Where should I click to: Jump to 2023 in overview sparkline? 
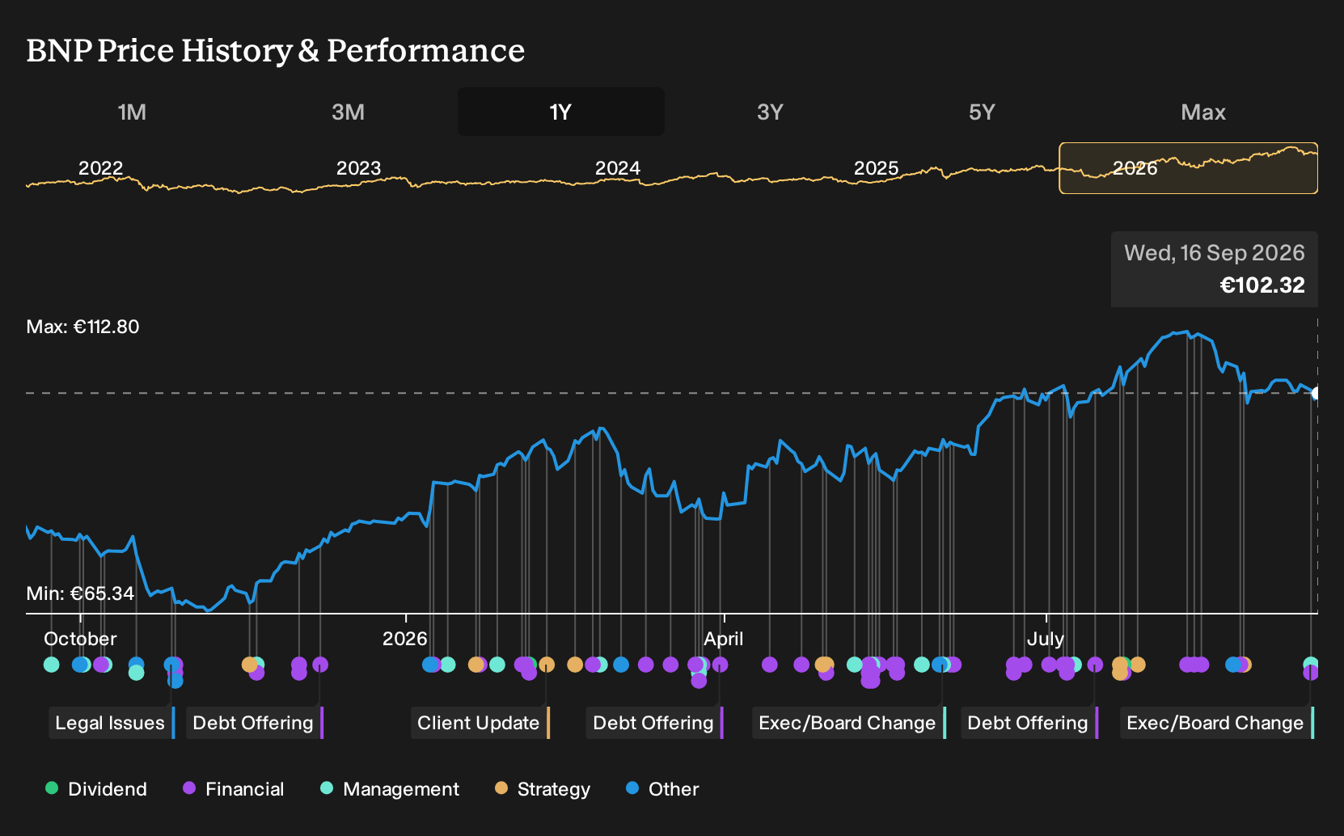[358, 168]
